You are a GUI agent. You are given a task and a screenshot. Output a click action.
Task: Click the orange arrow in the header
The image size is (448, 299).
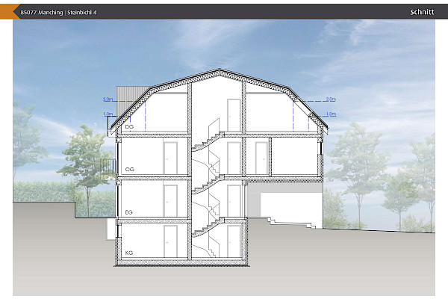pos(7,12)
